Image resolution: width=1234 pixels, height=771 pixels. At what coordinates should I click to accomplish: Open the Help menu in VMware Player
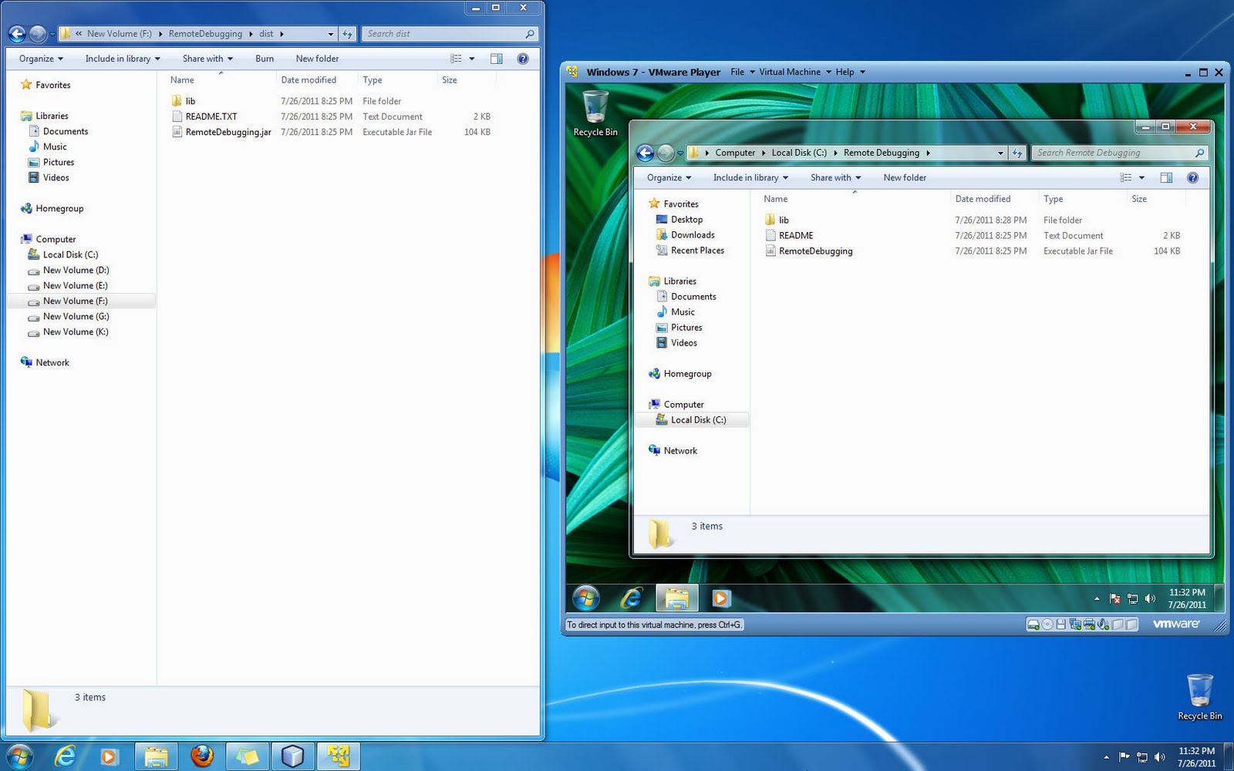coord(845,72)
